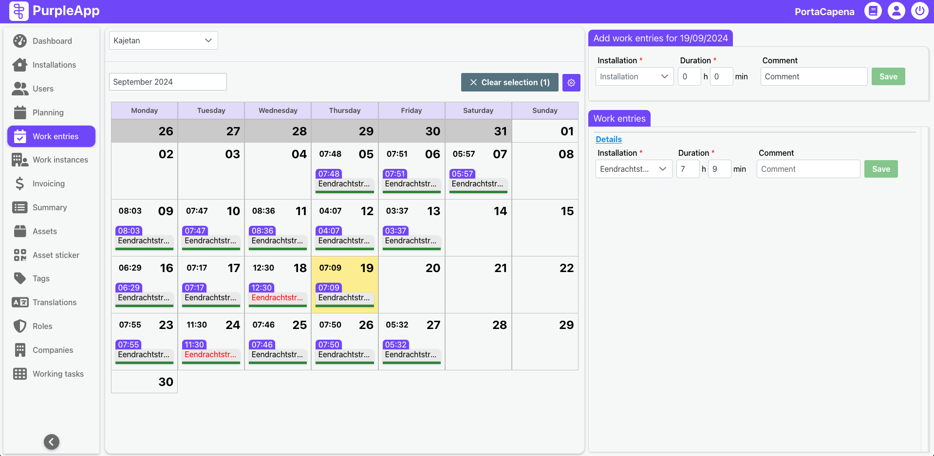The width and height of the screenshot is (934, 456).
Task: Click the PurpleApp logo icon
Action: coord(19,11)
